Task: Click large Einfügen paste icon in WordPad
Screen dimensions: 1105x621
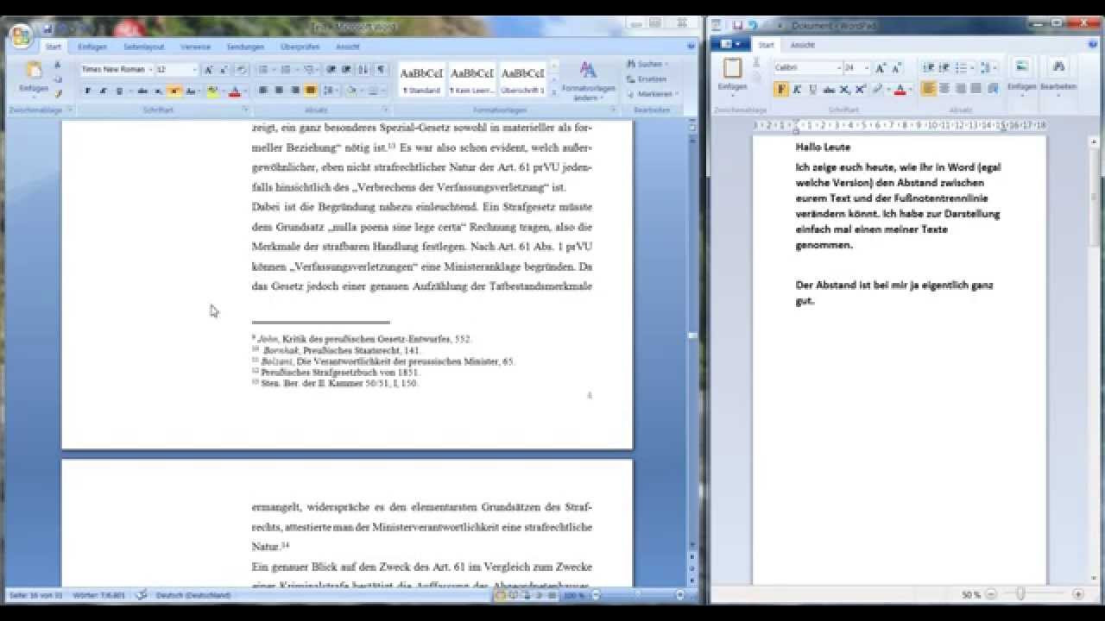Action: coord(732,68)
